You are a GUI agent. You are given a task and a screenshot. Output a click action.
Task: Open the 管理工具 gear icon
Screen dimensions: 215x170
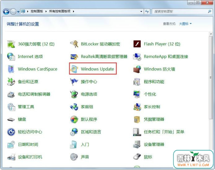tap(11, 107)
